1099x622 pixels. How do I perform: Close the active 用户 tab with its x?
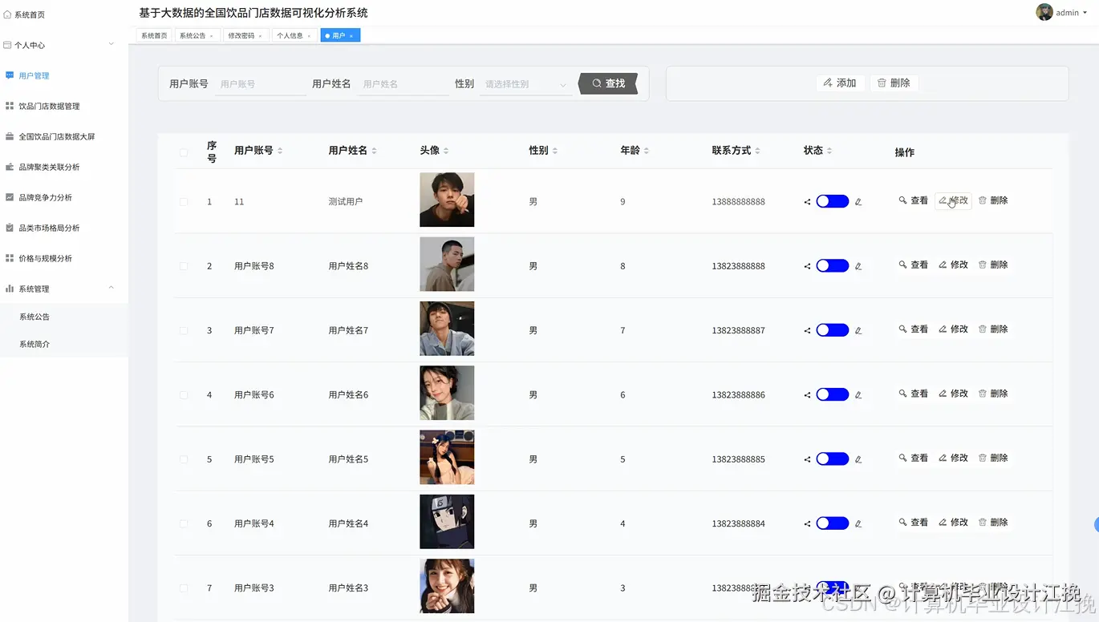coord(351,36)
